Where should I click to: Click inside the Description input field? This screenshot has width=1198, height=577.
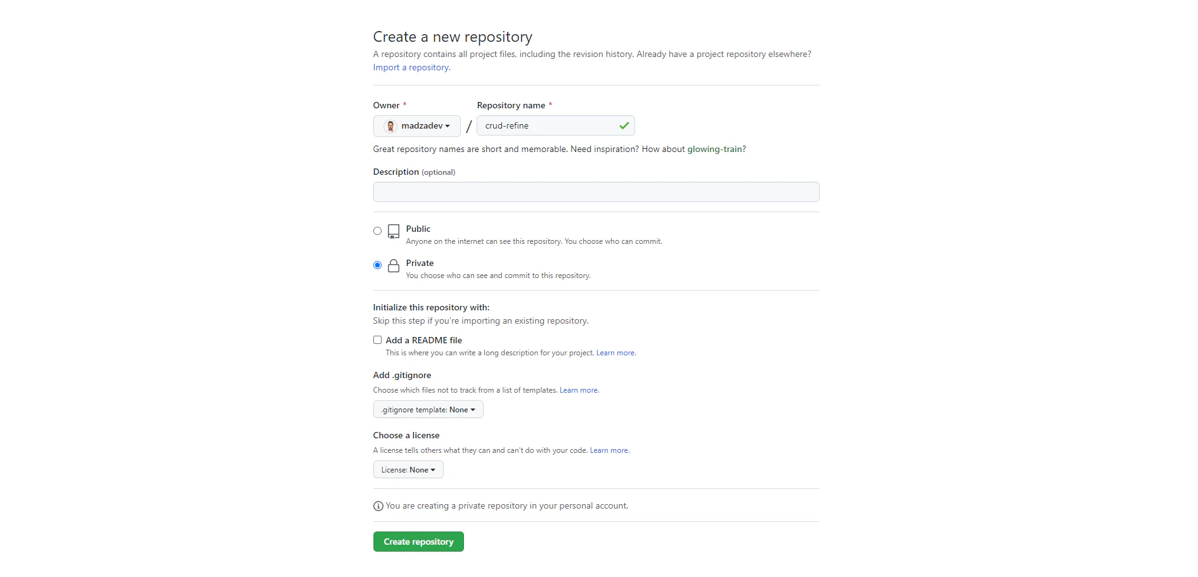[595, 192]
